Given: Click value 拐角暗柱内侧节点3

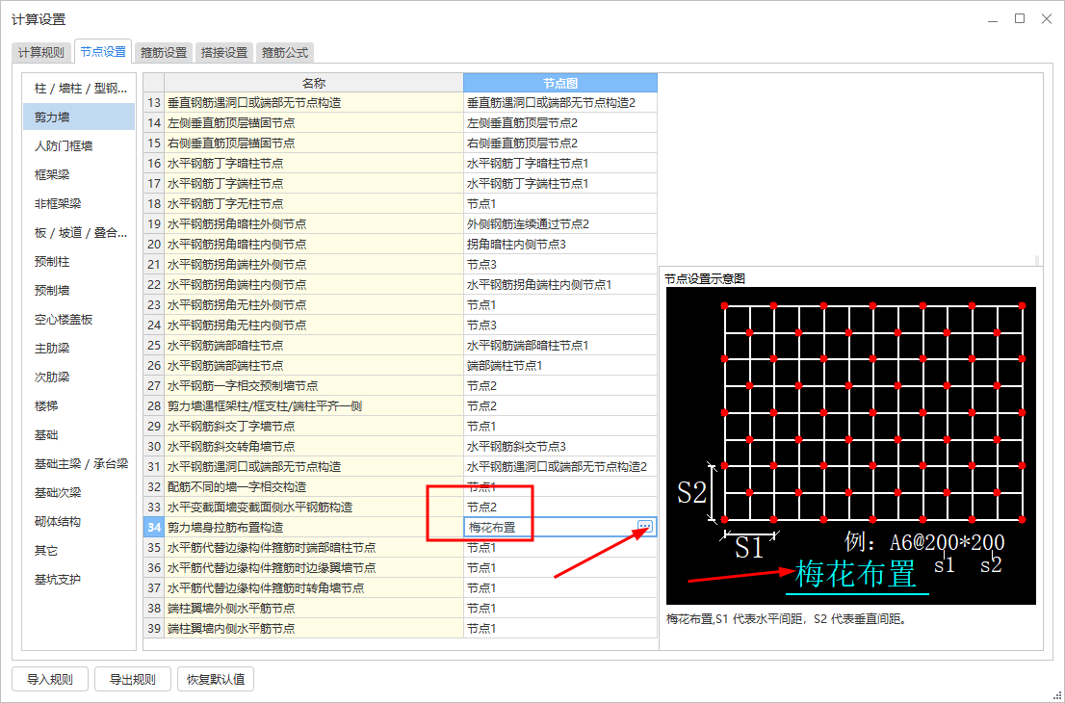Looking at the screenshot, I should click(560, 244).
